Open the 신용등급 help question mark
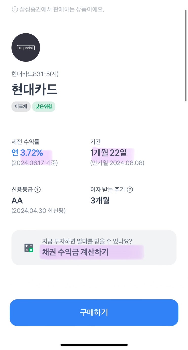The width and height of the screenshot is (188, 350). pos(37,189)
